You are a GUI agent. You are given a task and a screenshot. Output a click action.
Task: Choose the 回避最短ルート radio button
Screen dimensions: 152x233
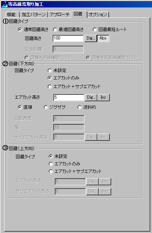coord(110,30)
